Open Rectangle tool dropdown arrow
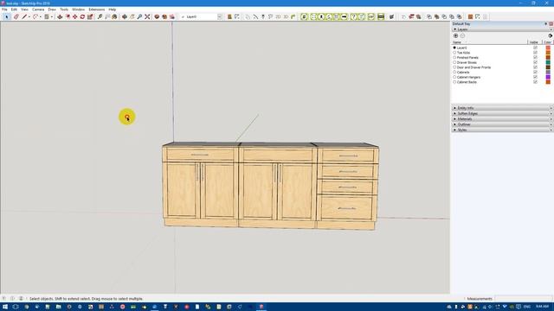 [x=52, y=16]
